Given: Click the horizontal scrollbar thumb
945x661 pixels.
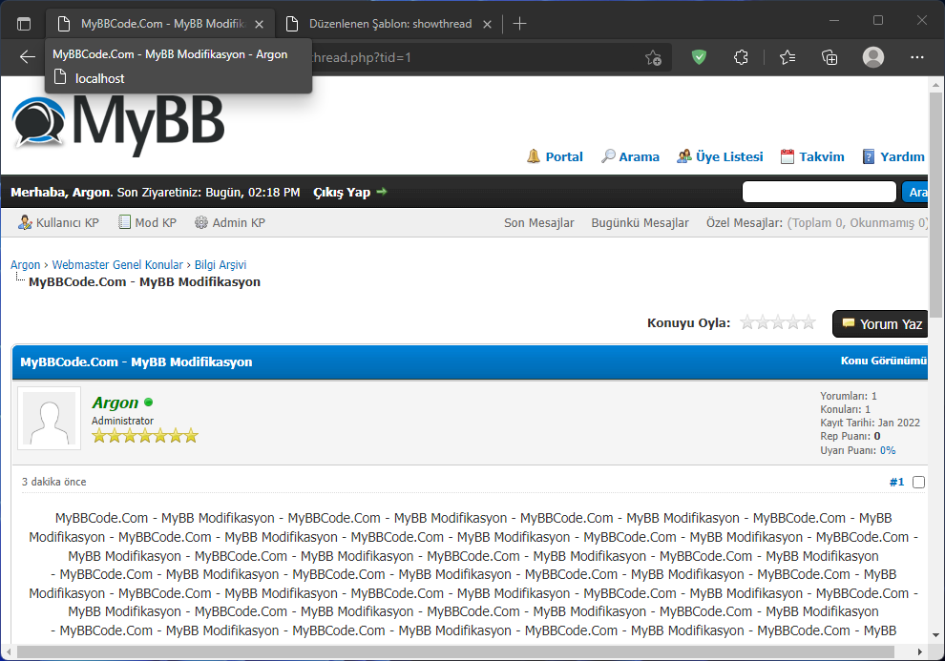Looking at the screenshot, I should click(x=455, y=652).
